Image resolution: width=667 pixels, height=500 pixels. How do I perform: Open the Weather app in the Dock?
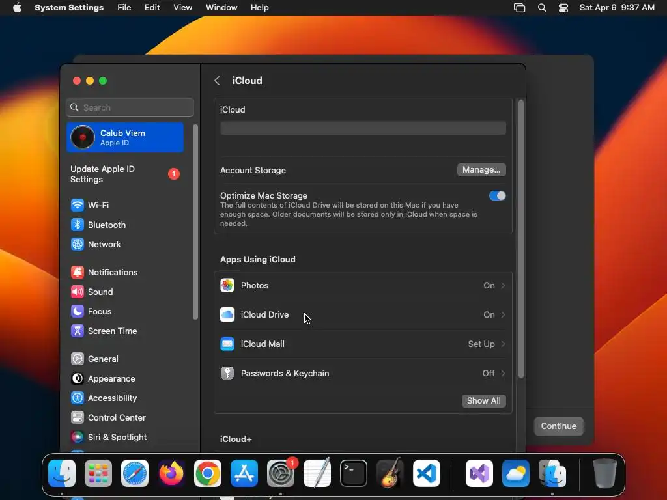[x=516, y=473]
